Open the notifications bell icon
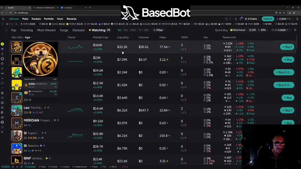Screen dimensions: 301x169 click(x=241, y=19)
